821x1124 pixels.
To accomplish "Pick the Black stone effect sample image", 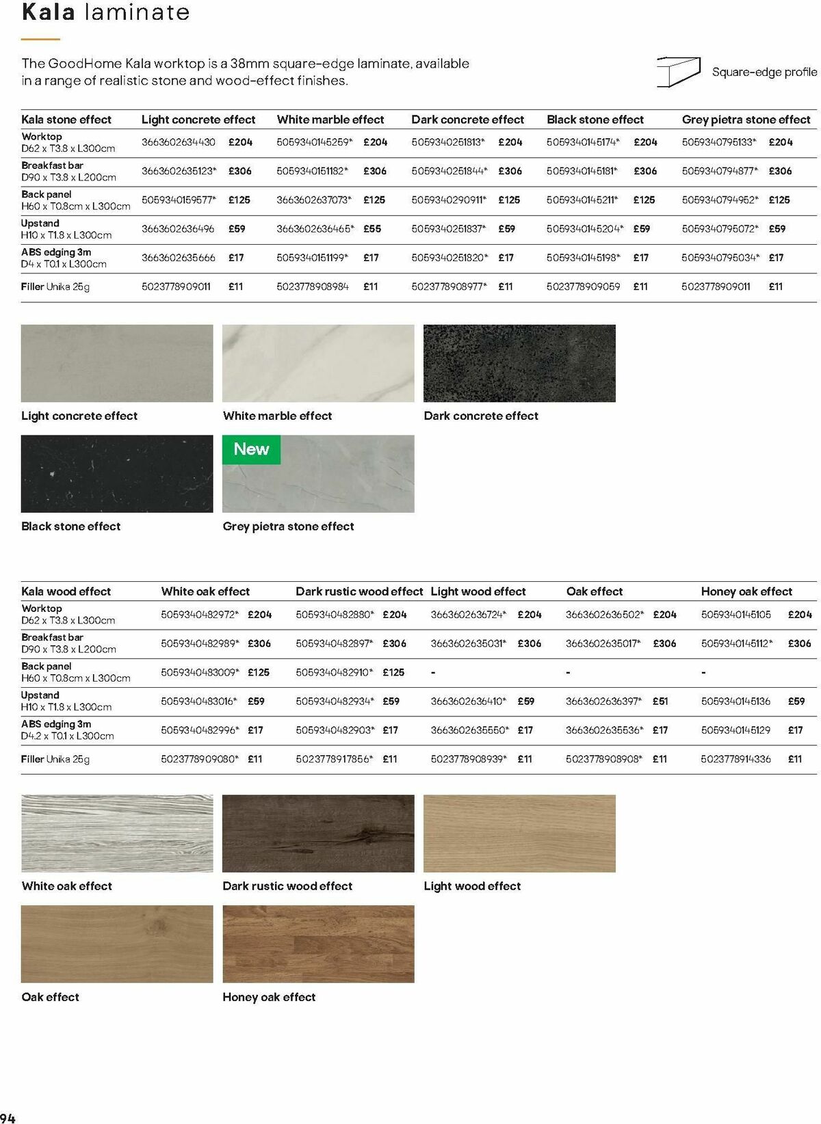I will point(117,474).
